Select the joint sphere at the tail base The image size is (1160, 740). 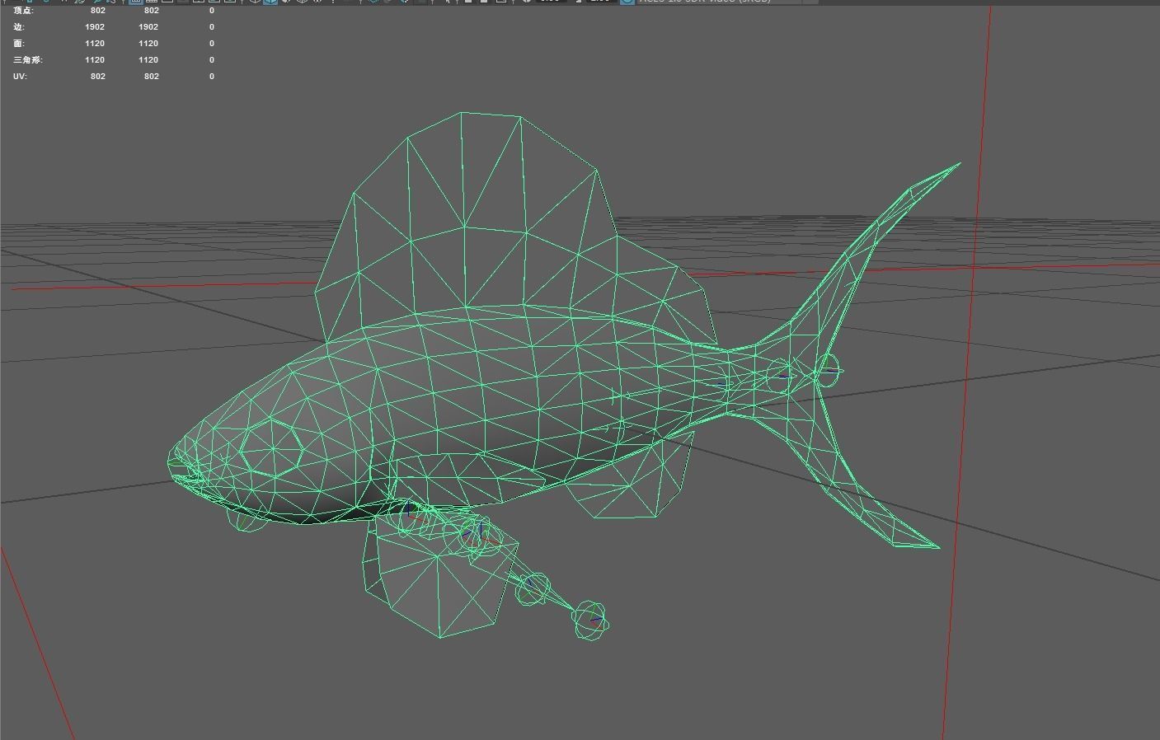coord(829,371)
